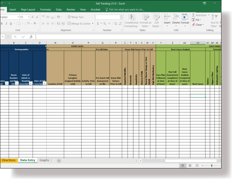Toggle Italic formatting
The height and width of the screenshot is (179, 232).
tap(6, 23)
